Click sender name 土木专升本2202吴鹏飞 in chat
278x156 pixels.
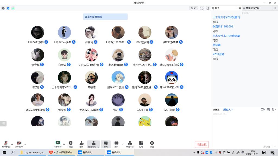[x=226, y=17]
